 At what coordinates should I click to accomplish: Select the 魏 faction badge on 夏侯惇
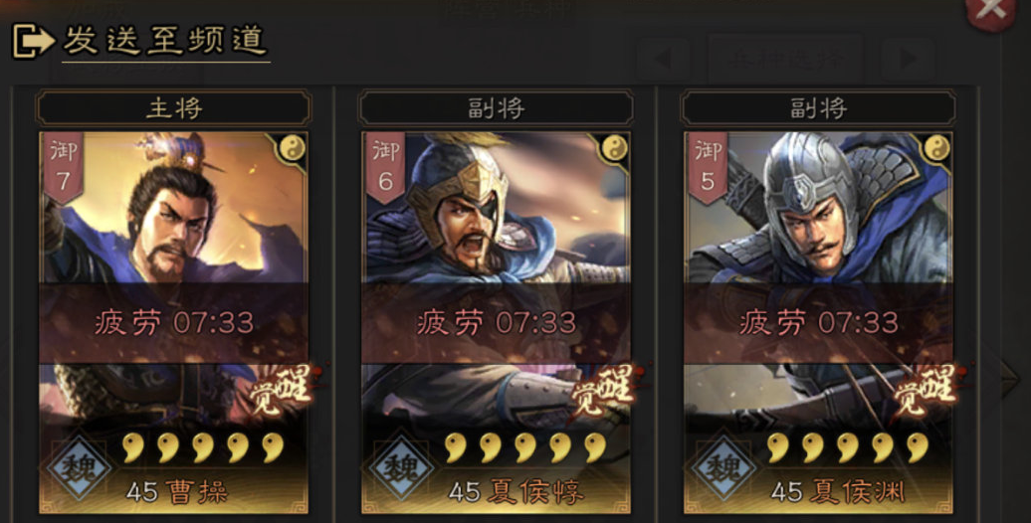400,468
